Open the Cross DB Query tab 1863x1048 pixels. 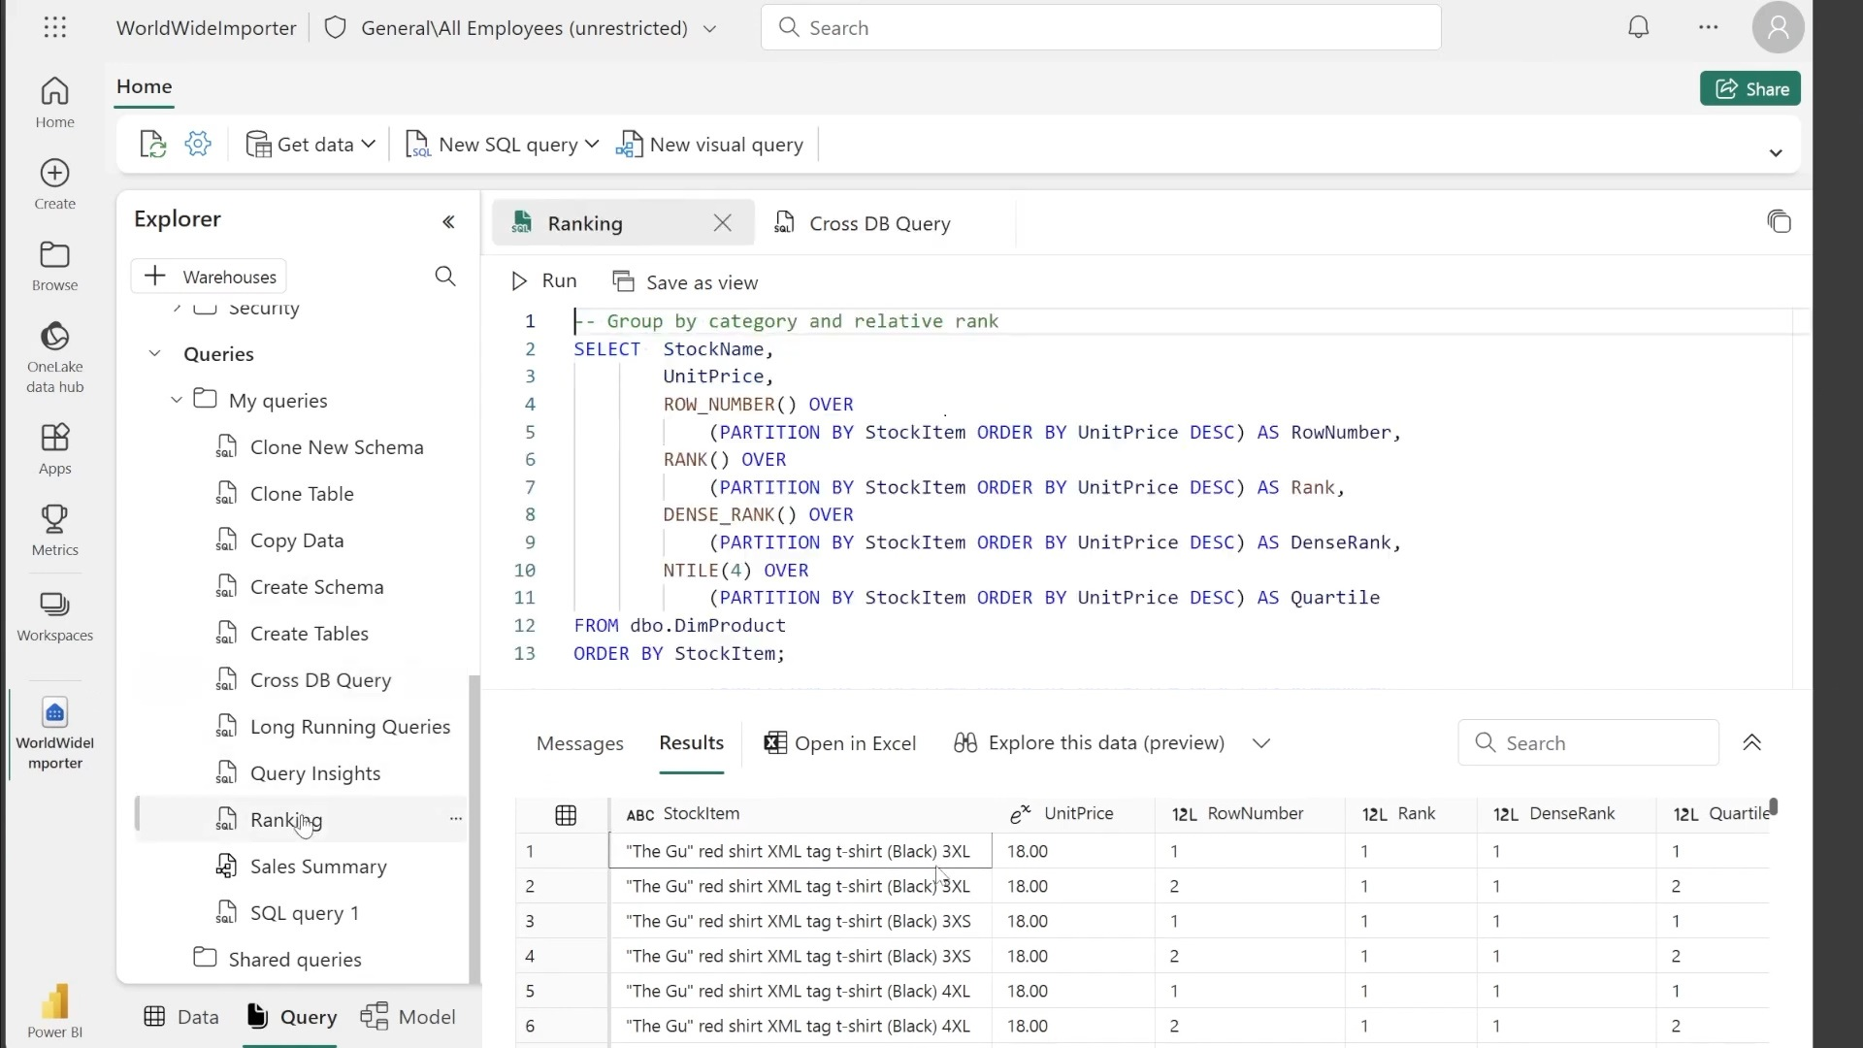coord(878,223)
